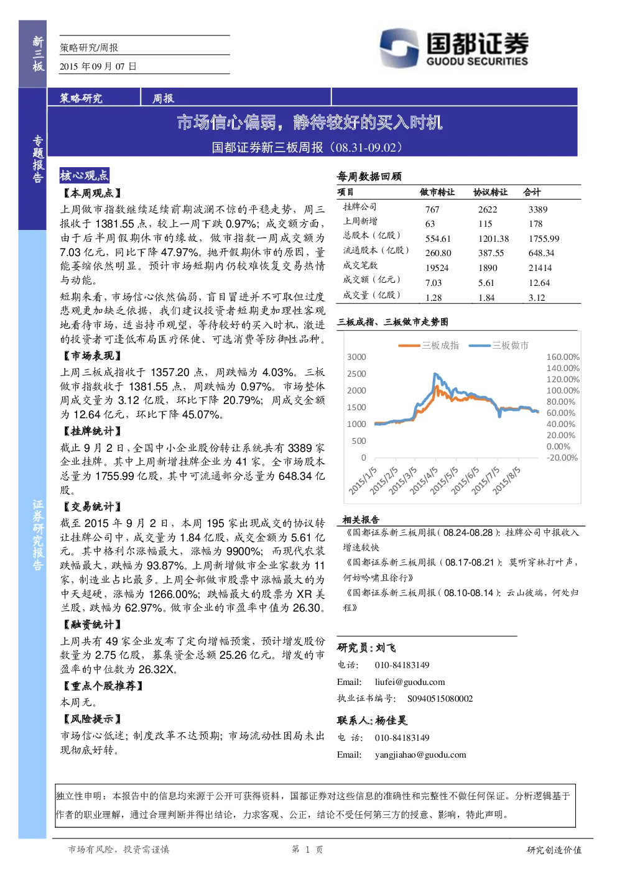The width and height of the screenshot is (617, 872).
Task: Click the 相关报告 heading
Action: (361, 520)
